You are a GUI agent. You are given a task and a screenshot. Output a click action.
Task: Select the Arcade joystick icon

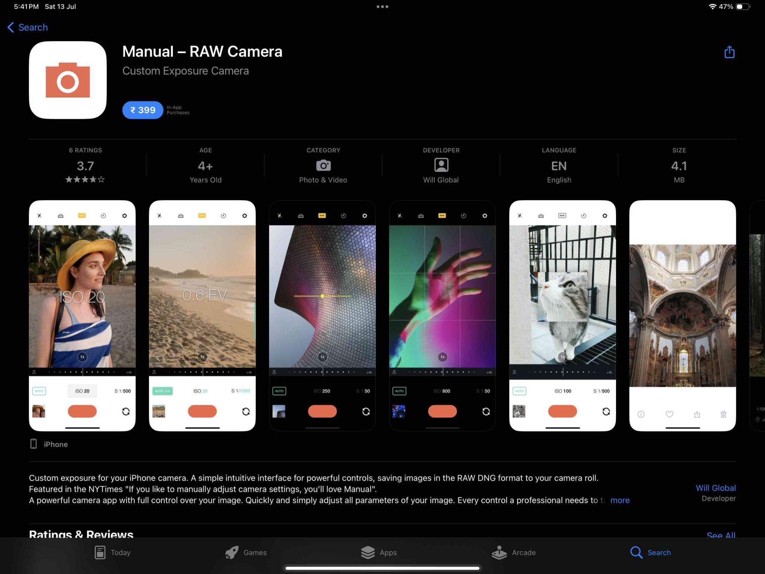click(x=499, y=552)
